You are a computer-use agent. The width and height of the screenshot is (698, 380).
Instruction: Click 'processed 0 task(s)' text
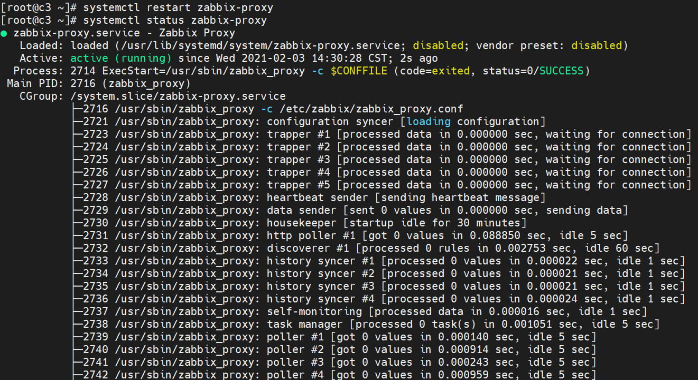pos(416,325)
